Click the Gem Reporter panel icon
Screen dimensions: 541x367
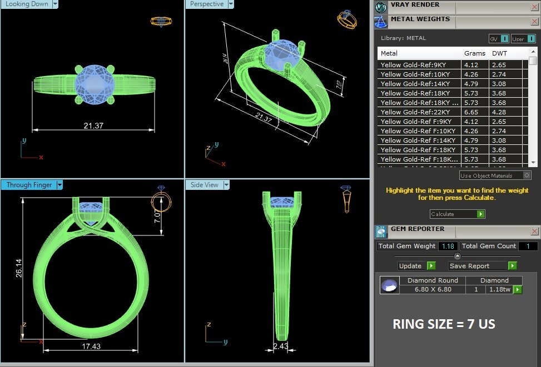(381, 232)
